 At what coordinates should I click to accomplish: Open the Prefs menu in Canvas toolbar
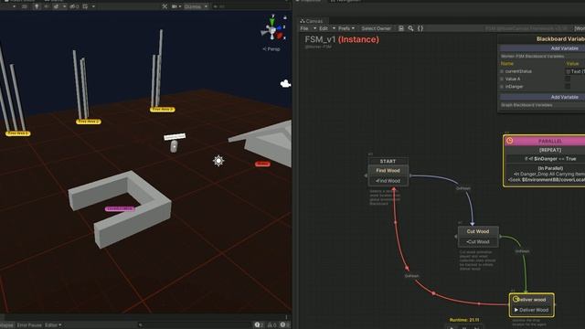pyautogui.click(x=346, y=28)
